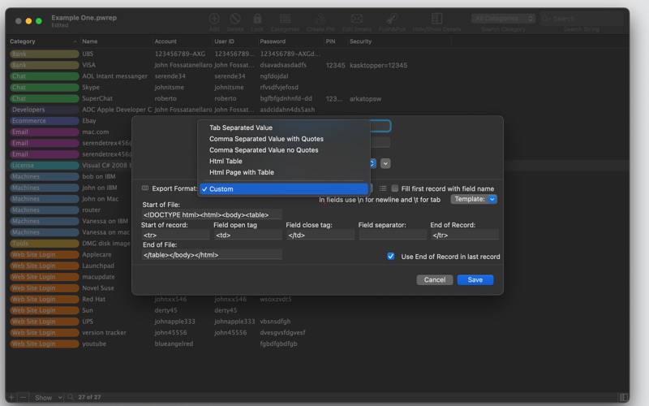
Task: Click the Delete toolbar icon
Action: pyautogui.click(x=235, y=19)
